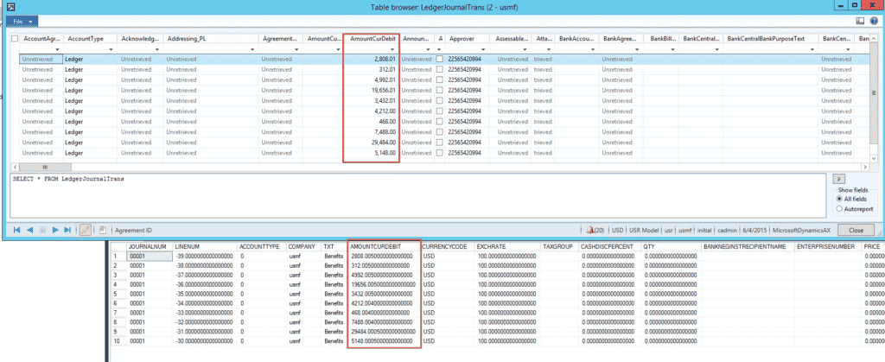This screenshot has width=885, height=362.
Task: Tick the checkbox in the 4,992.01 row
Action: [440, 79]
